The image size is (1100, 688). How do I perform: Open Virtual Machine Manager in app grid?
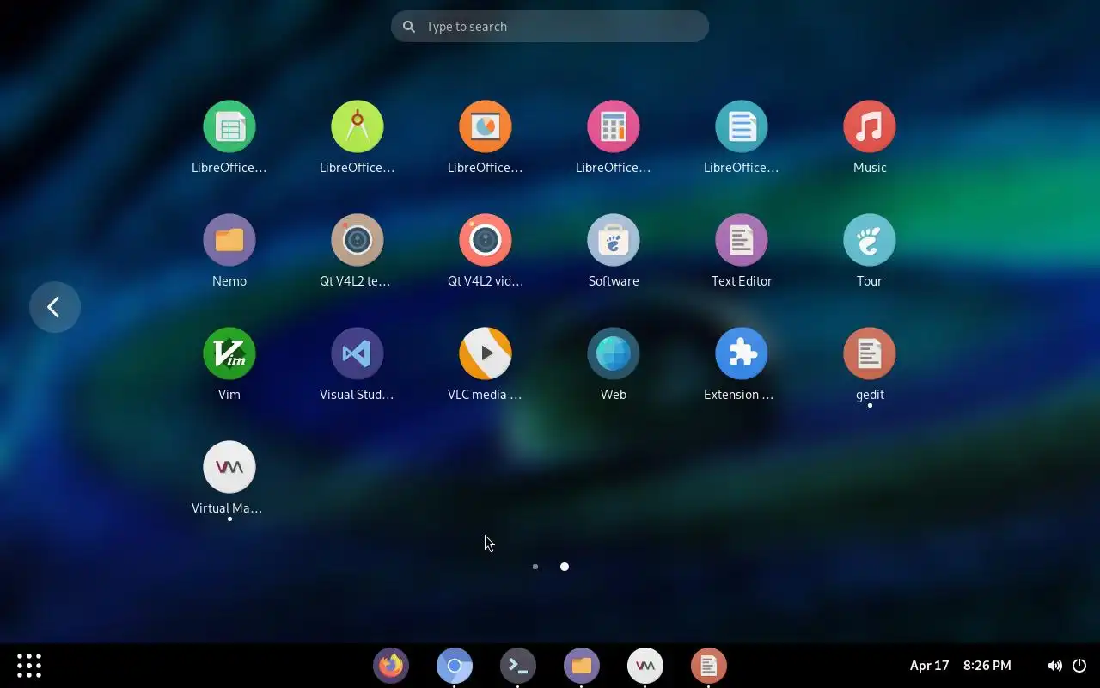[x=229, y=467]
